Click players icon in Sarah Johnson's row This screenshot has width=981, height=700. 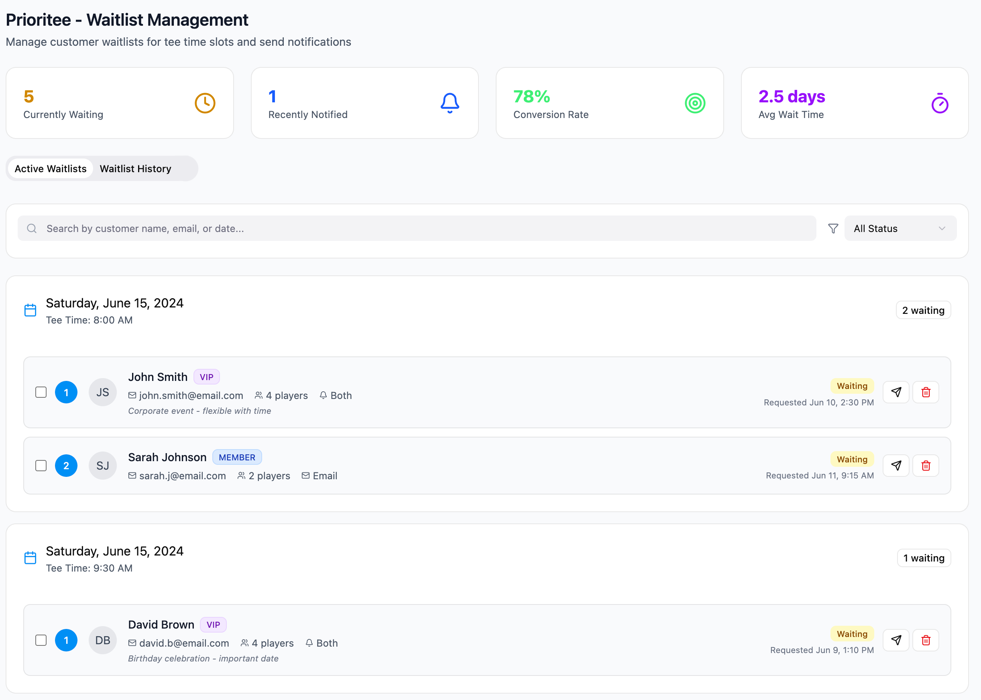(241, 476)
